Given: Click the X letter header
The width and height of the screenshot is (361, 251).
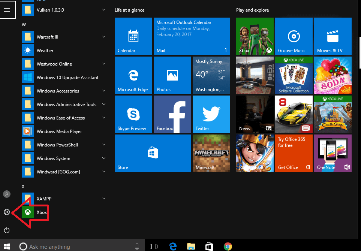Looking at the screenshot, I should pyautogui.click(x=23, y=186).
